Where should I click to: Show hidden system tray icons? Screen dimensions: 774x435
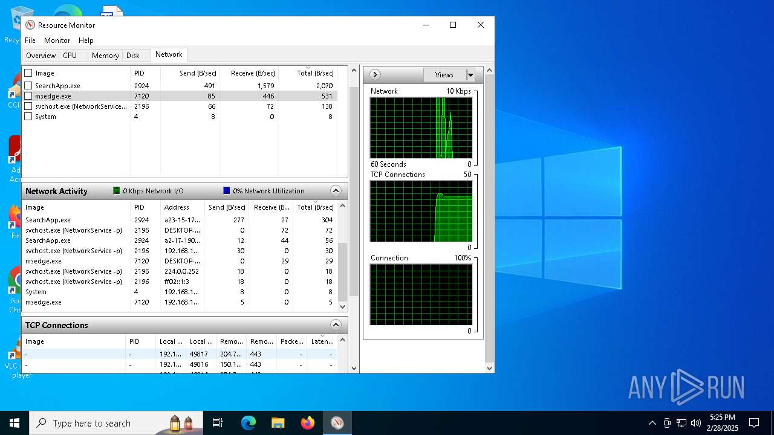pyautogui.click(x=652, y=423)
